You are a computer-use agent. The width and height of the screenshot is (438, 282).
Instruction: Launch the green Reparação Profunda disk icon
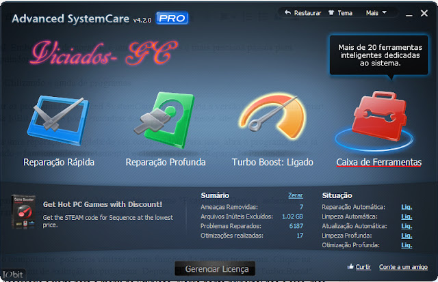[164, 119]
